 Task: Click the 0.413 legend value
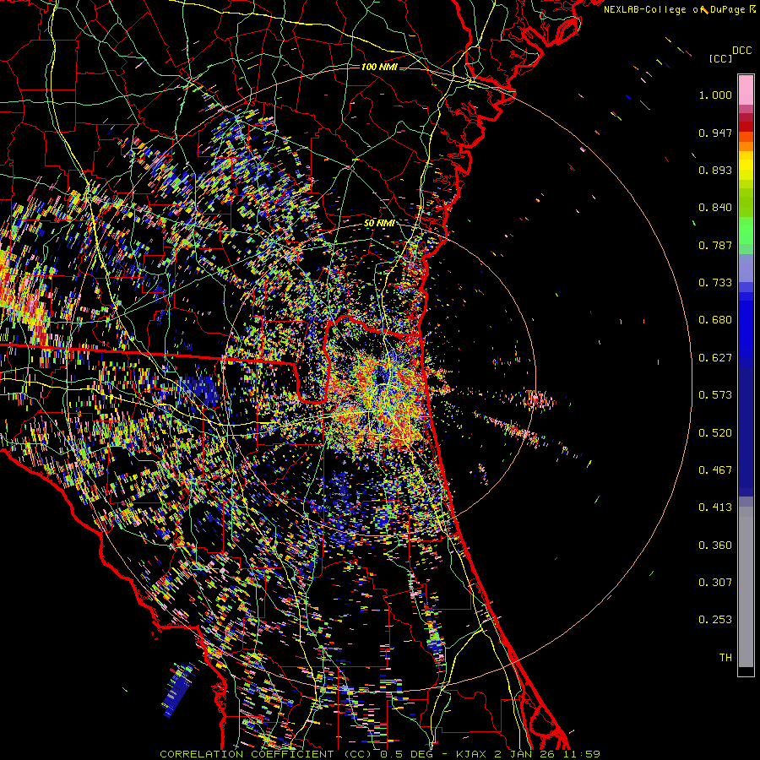(x=715, y=508)
